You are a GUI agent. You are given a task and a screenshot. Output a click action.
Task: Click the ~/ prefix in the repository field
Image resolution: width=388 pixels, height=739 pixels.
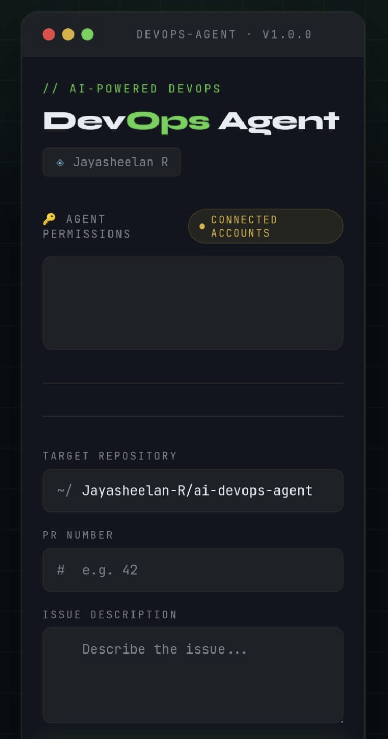64,490
